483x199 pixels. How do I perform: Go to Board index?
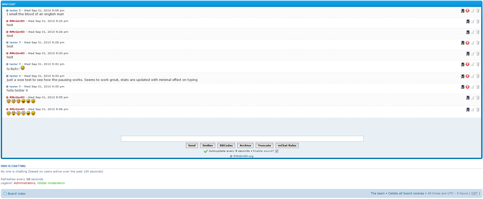17,194
